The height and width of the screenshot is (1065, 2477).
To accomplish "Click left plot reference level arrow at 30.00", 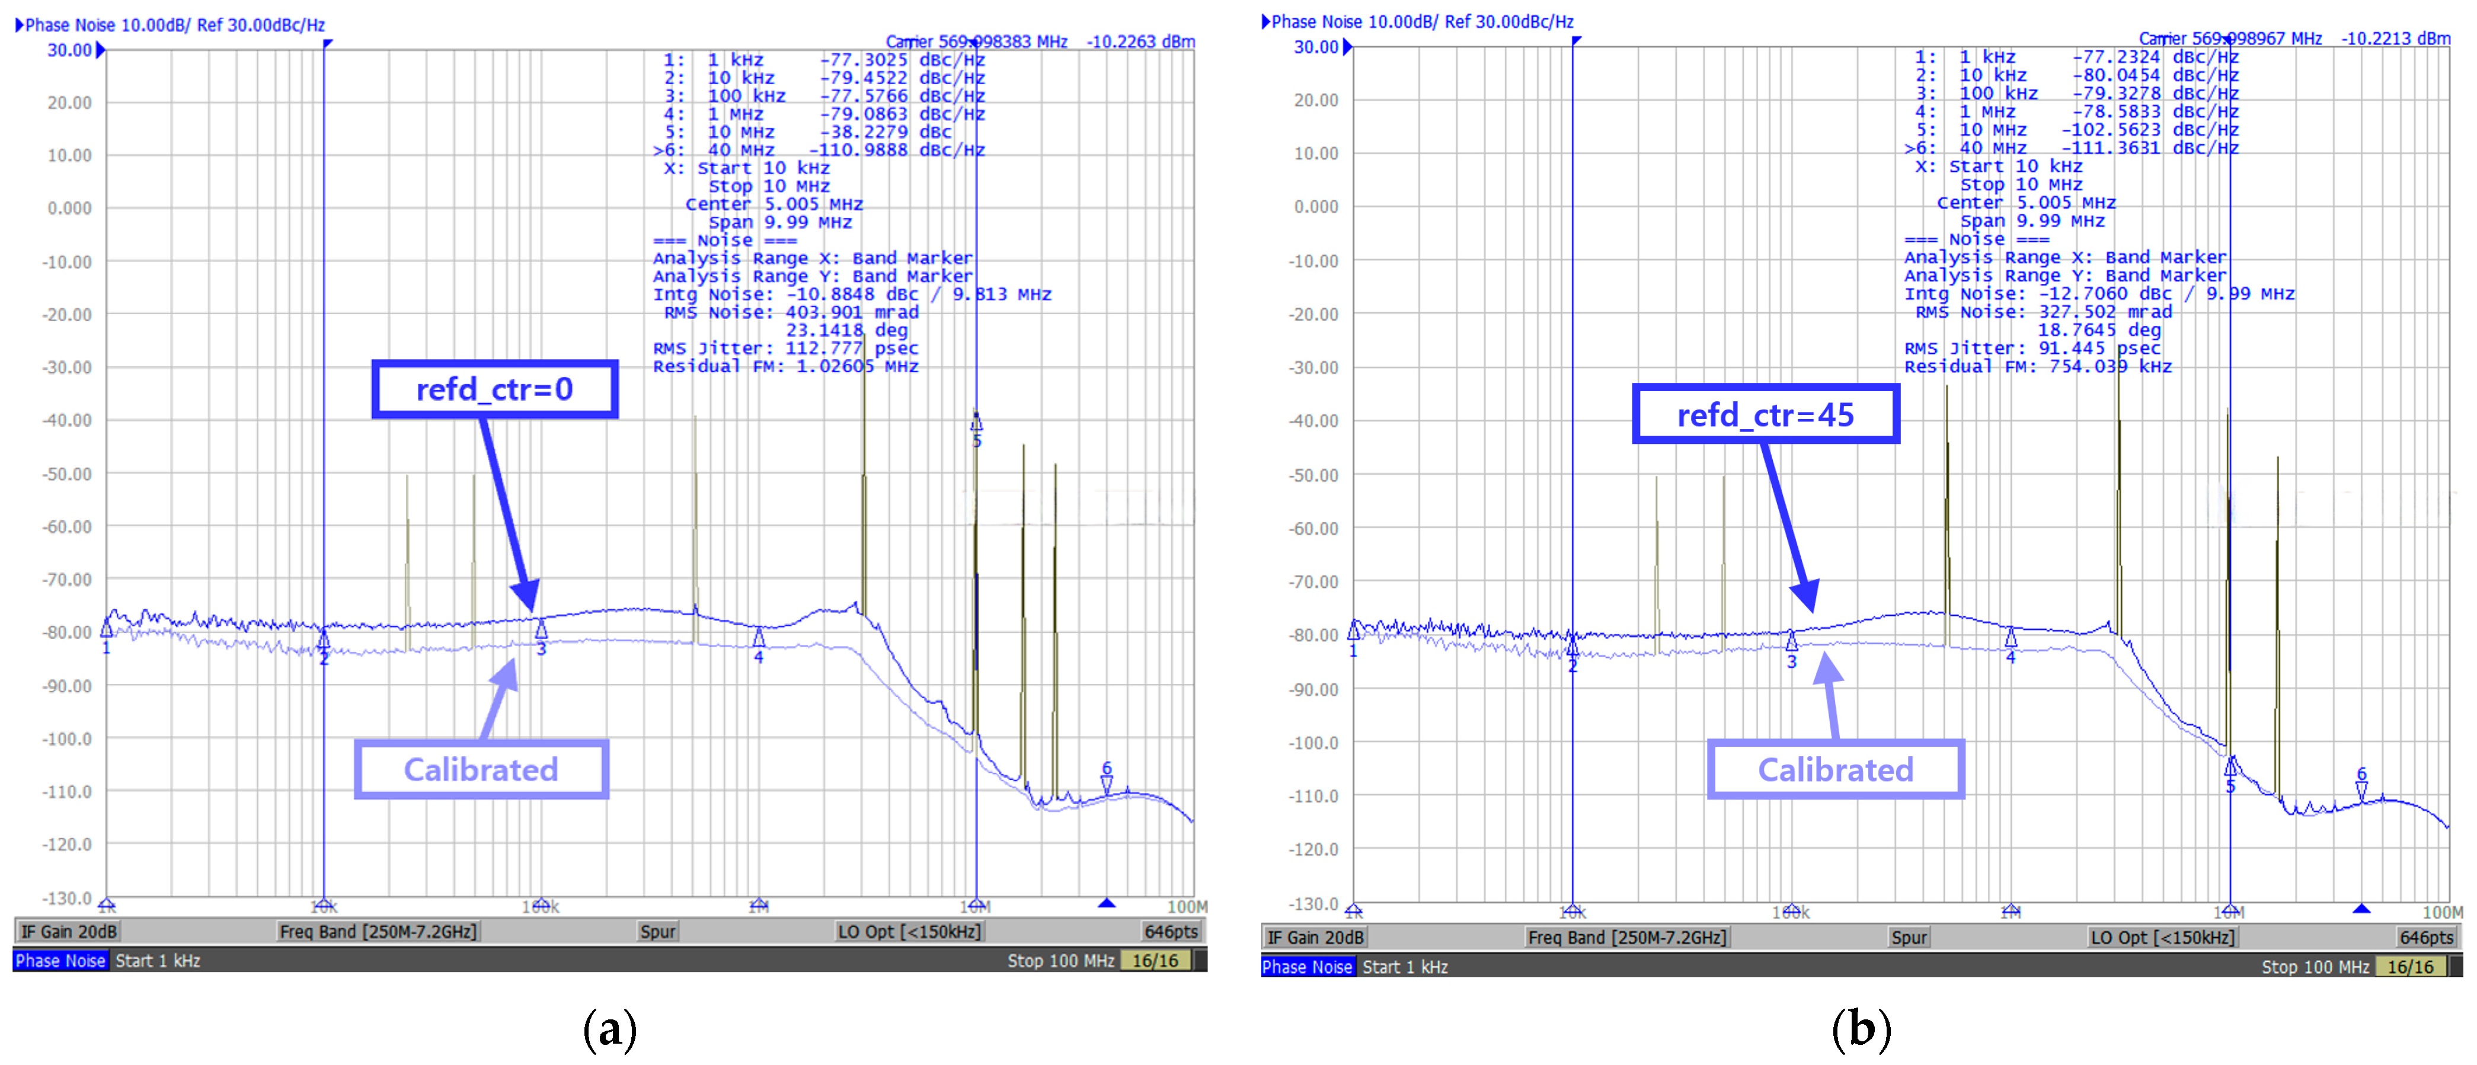I will click(x=101, y=50).
